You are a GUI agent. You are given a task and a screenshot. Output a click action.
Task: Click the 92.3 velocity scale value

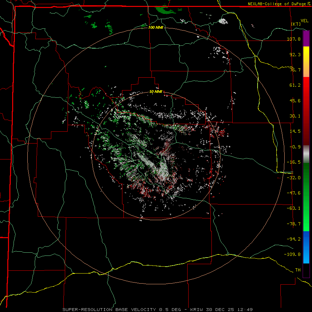[295, 54]
